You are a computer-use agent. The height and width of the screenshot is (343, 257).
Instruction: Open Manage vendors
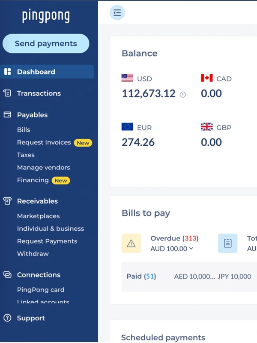44,168
